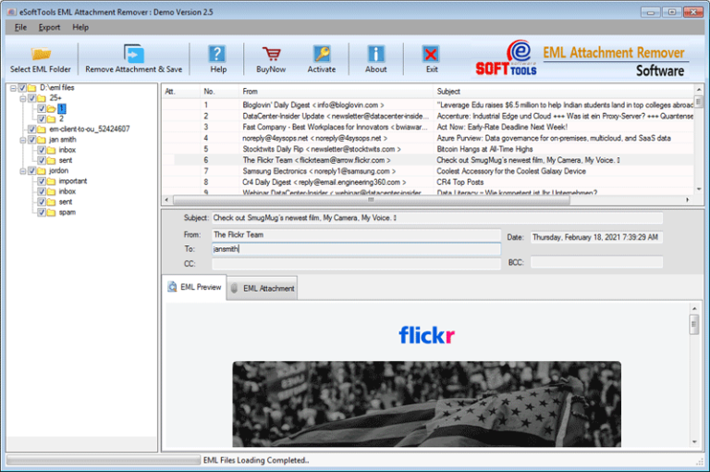Select the Stocktwits Daily Rip email
This screenshot has width=710, height=472.
[427, 149]
